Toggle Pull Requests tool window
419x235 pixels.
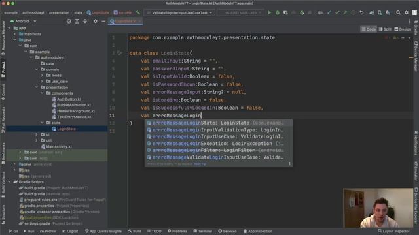tap(3, 120)
